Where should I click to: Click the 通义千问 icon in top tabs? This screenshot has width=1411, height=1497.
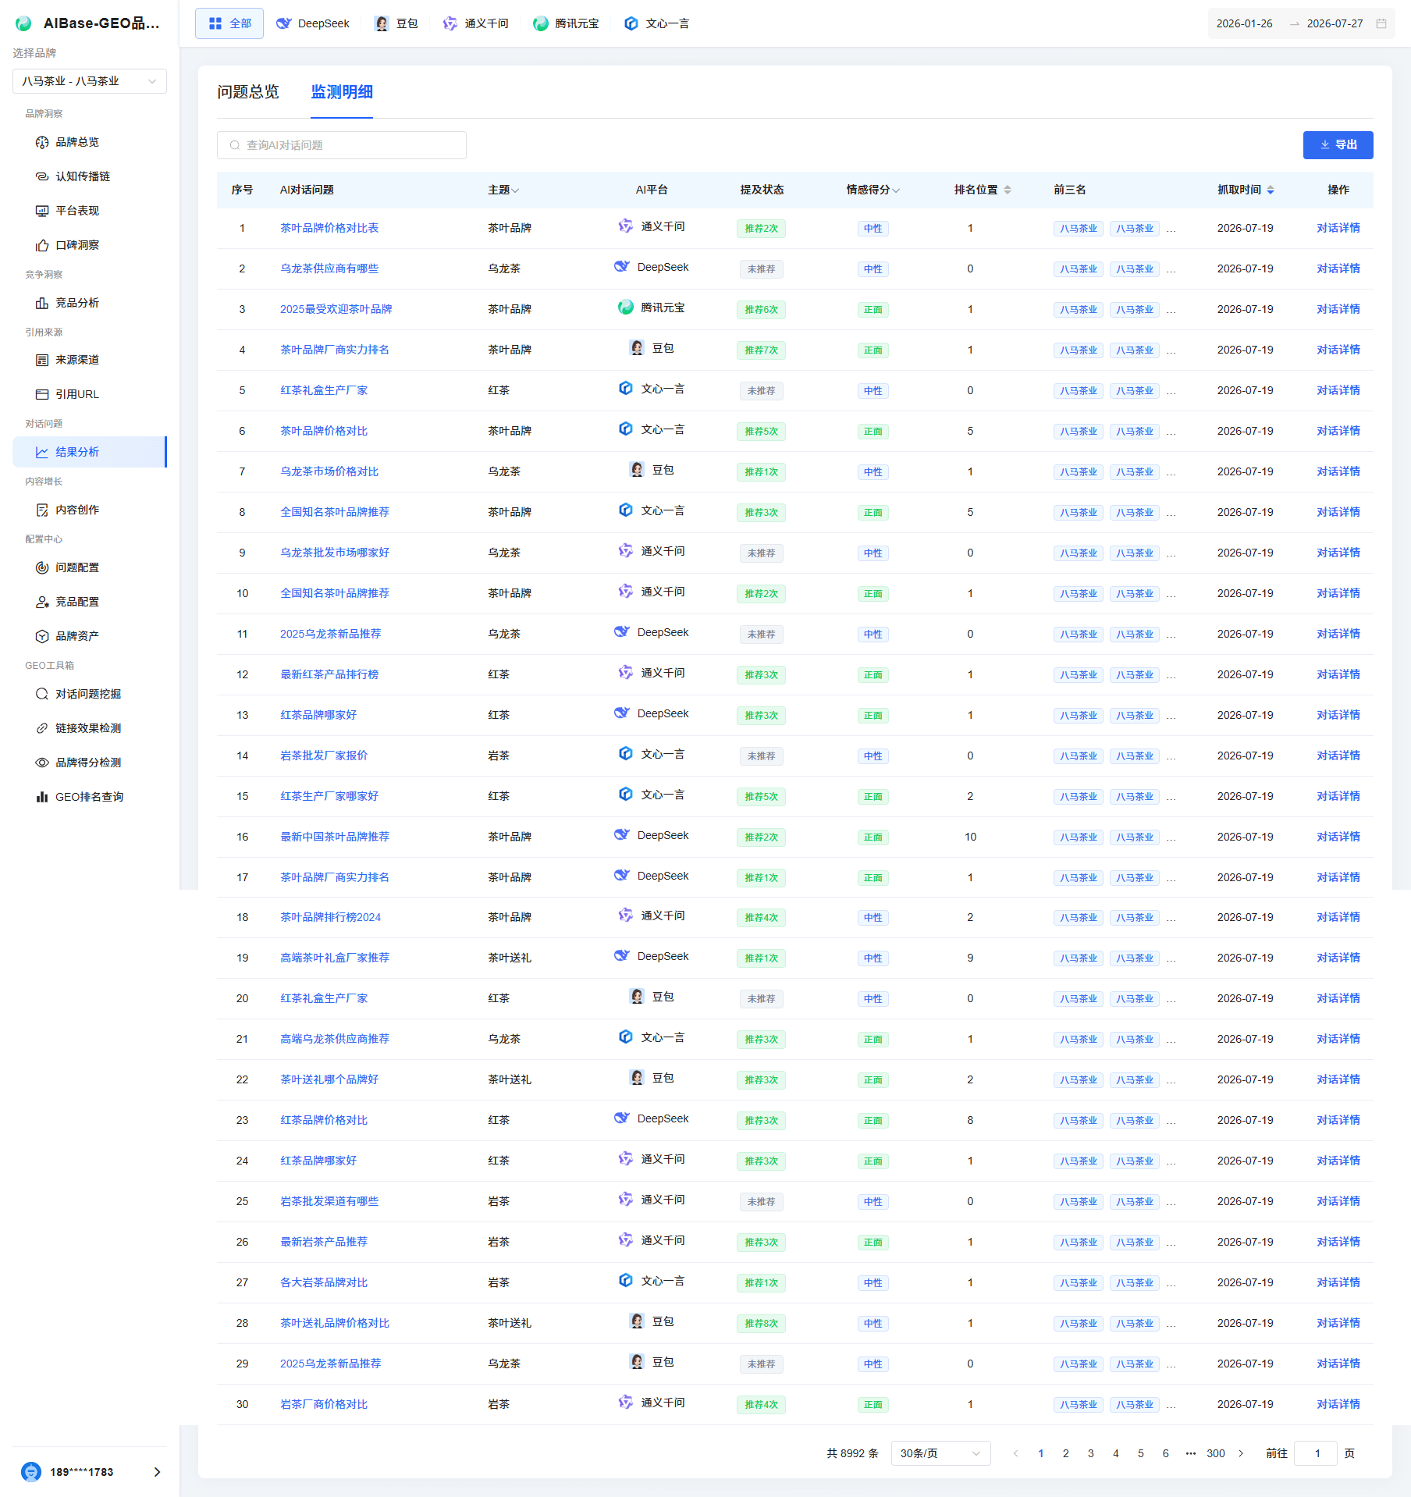[x=450, y=23]
